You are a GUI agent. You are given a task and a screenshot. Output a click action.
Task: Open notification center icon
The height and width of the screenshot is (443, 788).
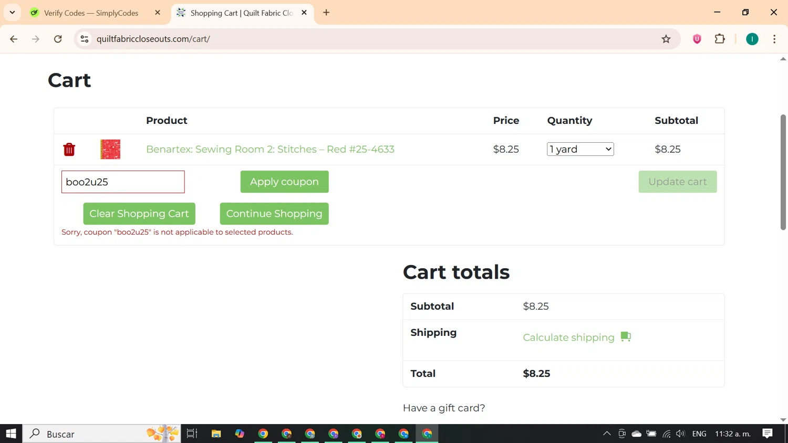768,434
